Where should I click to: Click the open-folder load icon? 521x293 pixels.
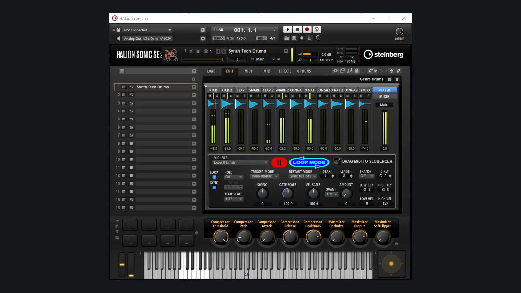point(287,38)
